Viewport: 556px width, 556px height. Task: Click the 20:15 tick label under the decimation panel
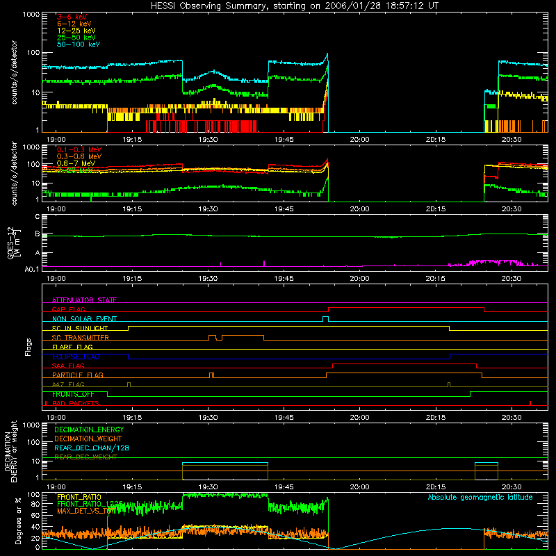[436, 487]
